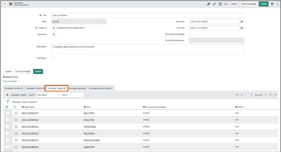Click the Start time input field

point(214,21)
